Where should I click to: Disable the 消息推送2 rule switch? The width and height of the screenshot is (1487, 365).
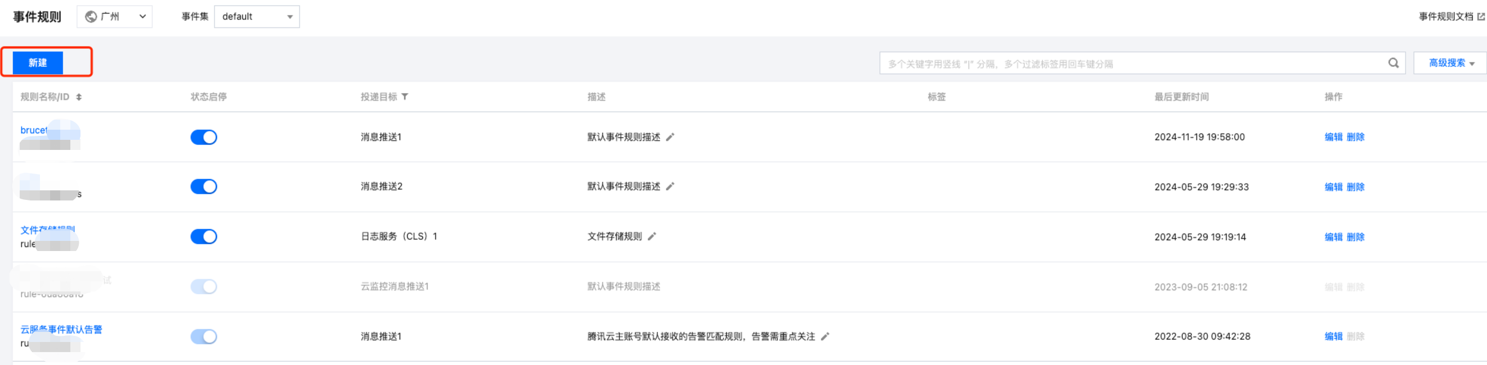coord(204,186)
